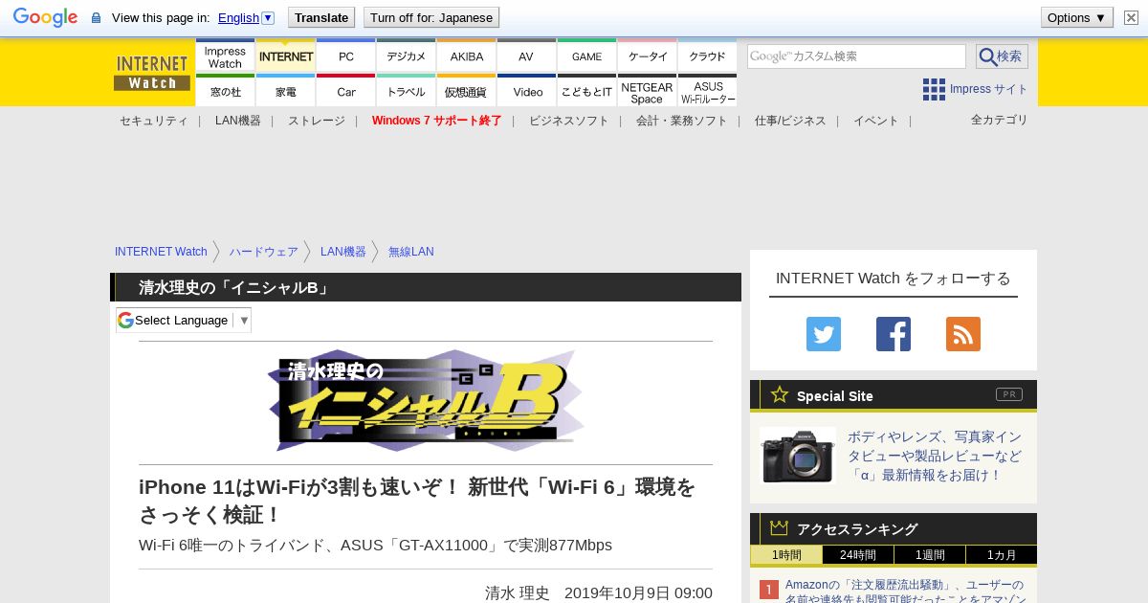Screen dimensions: 1148x603
Task: Open the ケータイ nav tab
Action: point(648,56)
